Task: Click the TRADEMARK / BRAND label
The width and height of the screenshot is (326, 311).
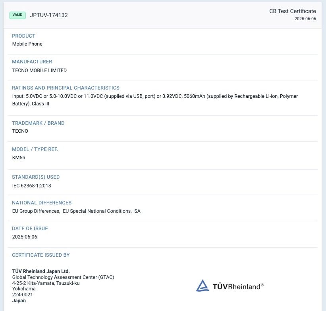Action: point(38,123)
